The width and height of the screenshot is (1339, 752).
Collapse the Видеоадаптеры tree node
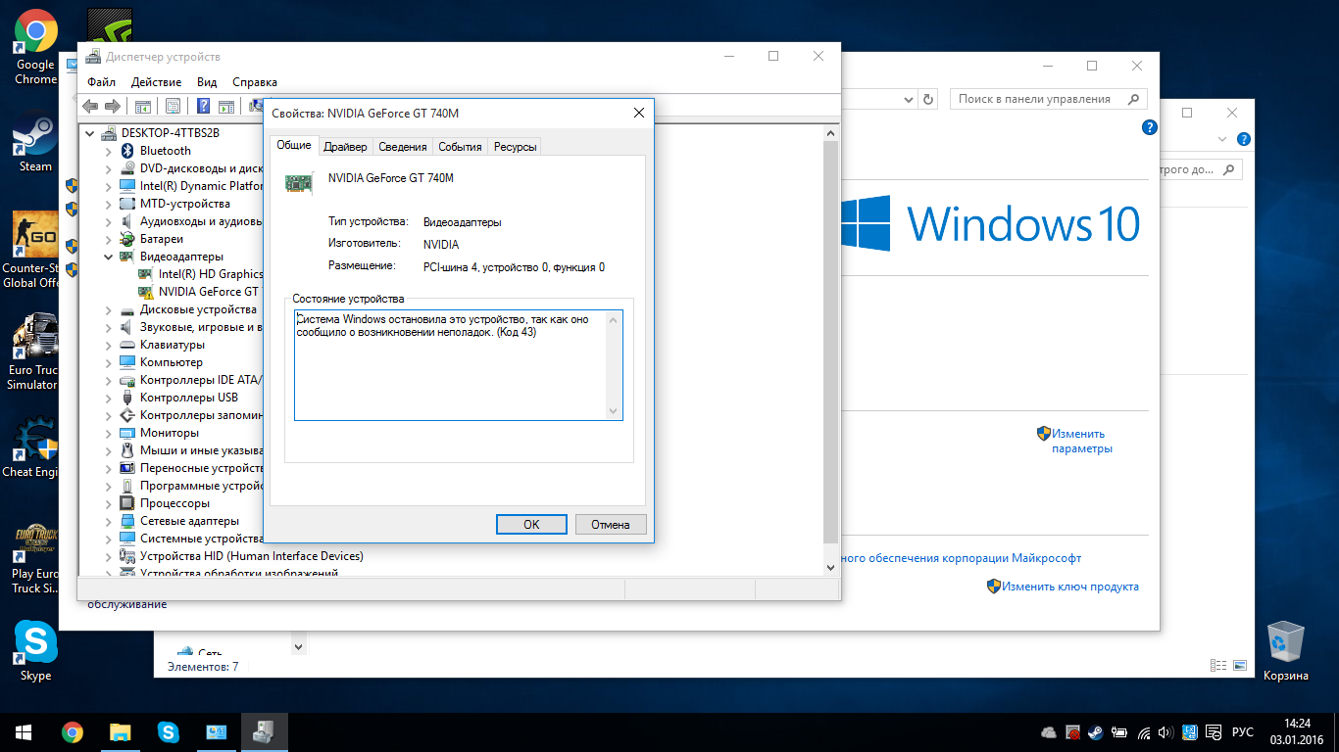tap(108, 257)
